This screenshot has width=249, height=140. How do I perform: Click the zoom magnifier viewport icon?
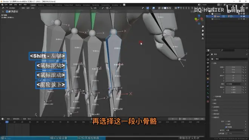[203, 27]
